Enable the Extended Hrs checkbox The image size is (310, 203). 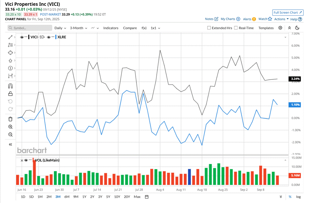pos(209,28)
